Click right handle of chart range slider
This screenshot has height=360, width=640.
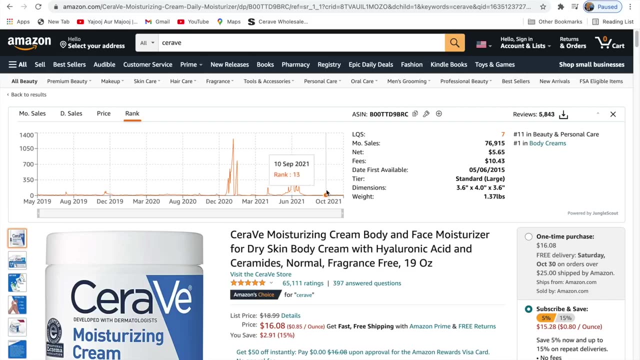click(x=342, y=213)
